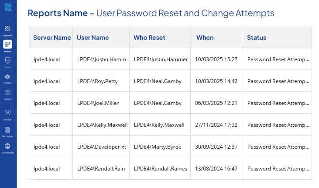Select user name LPDE4\Randall.Rain cell
Viewport: 319px width, 188px height.
pyautogui.click(x=101, y=169)
